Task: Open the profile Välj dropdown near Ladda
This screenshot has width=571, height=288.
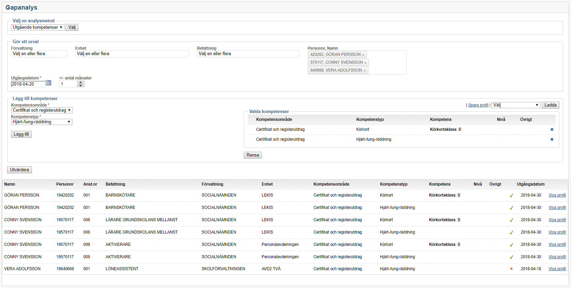Action: pyautogui.click(x=516, y=105)
